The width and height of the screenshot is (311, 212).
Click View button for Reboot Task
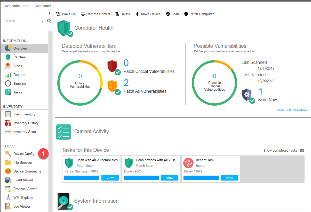(229, 178)
